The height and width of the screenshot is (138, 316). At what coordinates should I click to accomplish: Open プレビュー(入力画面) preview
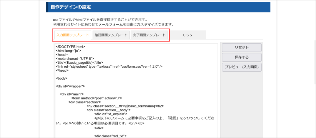coord(242,67)
